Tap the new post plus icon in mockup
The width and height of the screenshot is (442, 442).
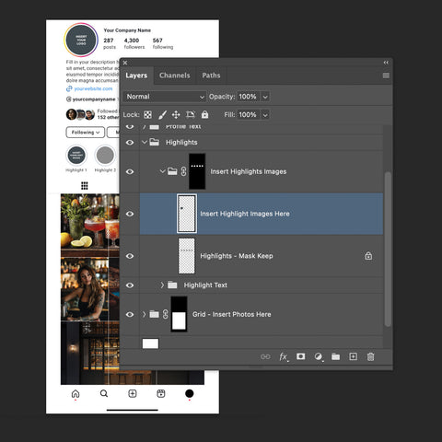pos(133,393)
